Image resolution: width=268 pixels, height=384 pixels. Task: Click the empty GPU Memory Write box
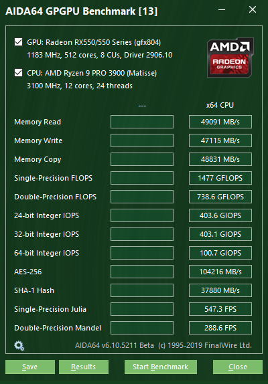point(142,140)
